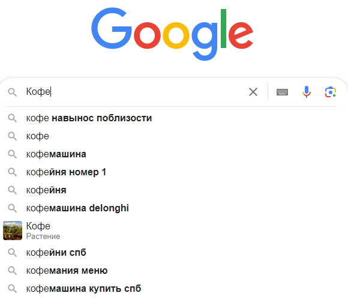Click the Google logo
This screenshot has height=305, width=348.
172,34
